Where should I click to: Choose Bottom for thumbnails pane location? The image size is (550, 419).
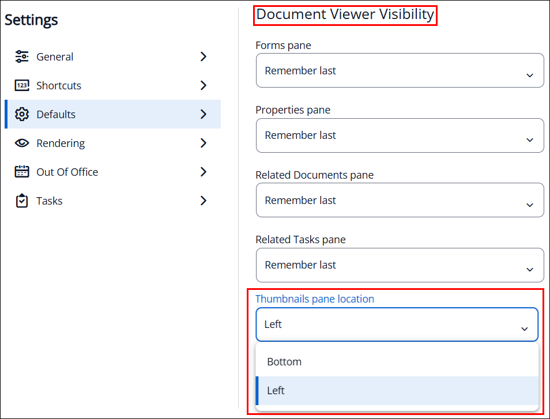(397, 362)
